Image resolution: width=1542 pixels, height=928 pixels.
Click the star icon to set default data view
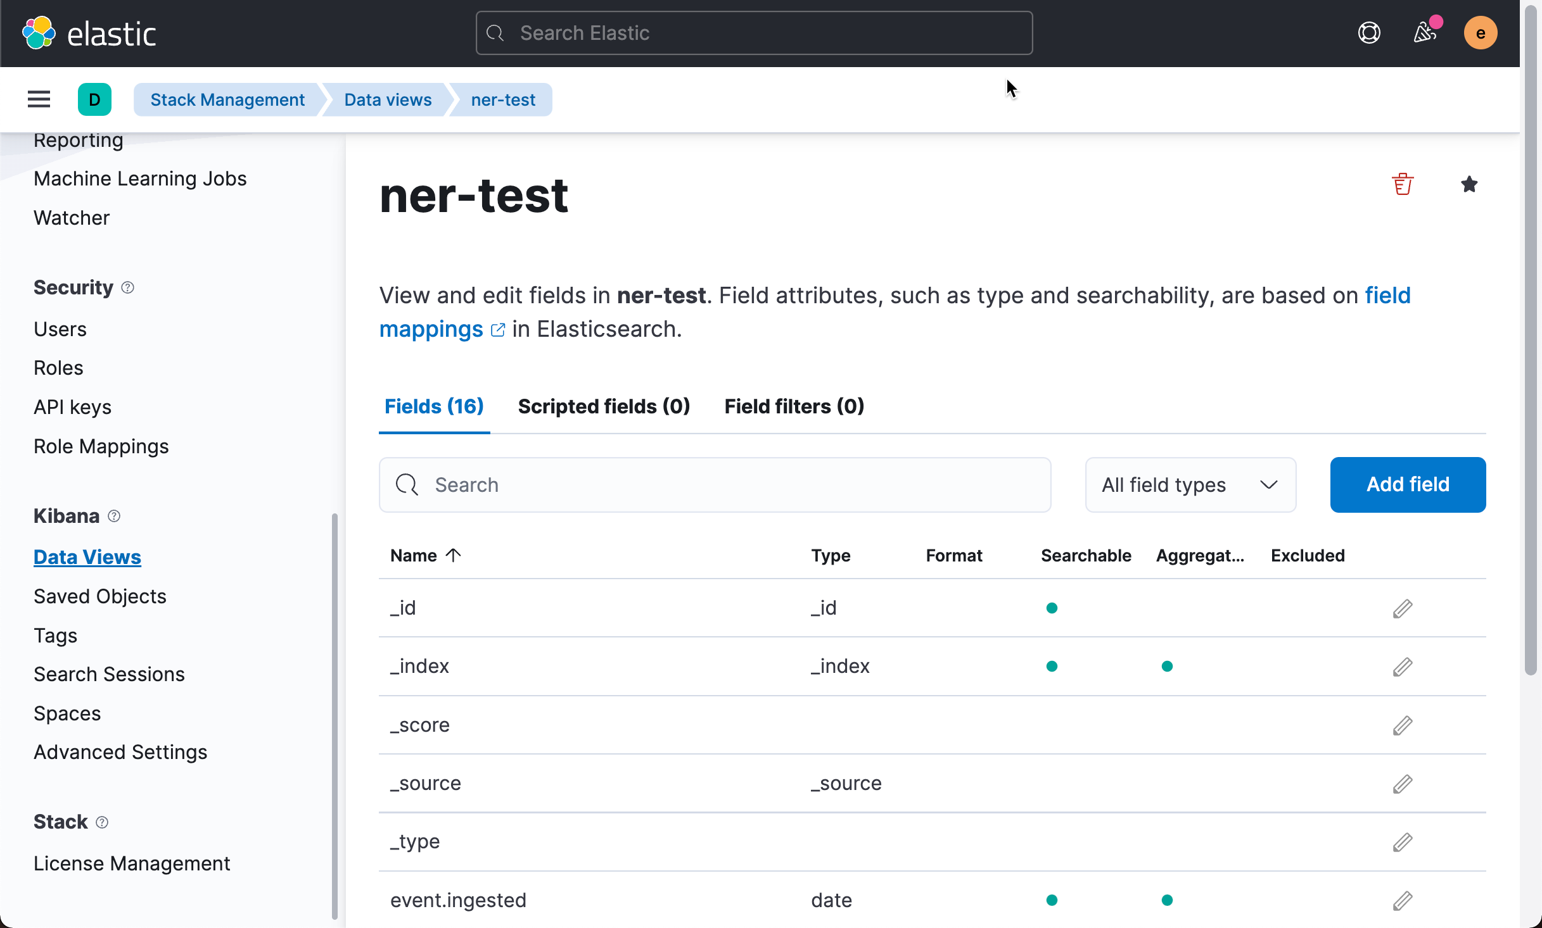click(1469, 184)
